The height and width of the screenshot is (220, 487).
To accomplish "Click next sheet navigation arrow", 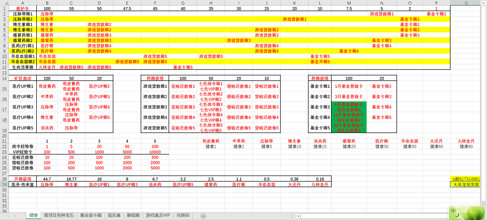I will (x=15, y=216).
